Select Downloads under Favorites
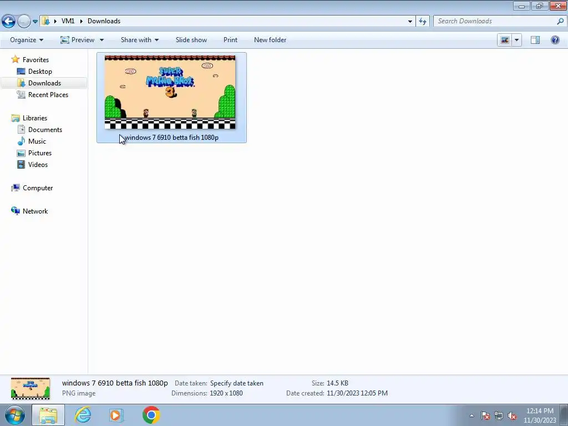The height and width of the screenshot is (426, 568). tap(44, 83)
